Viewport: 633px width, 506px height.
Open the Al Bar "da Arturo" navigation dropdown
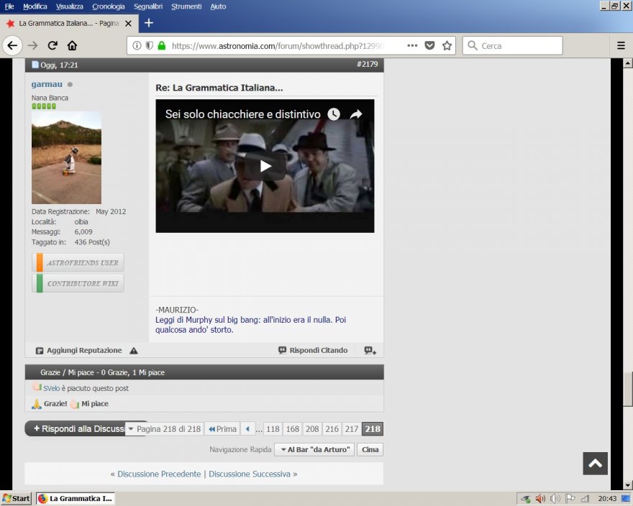[x=314, y=449]
